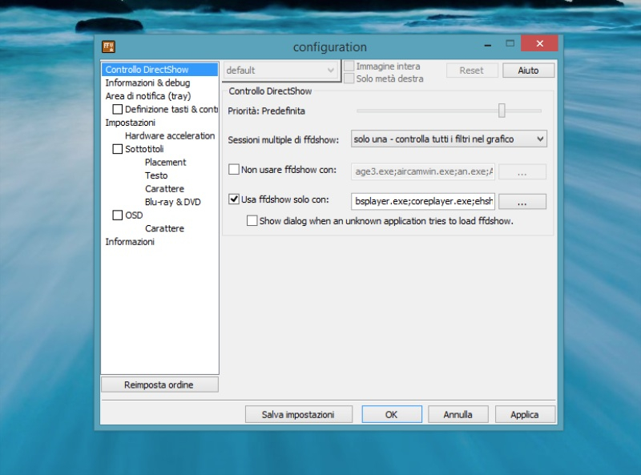Viewport: 641px width, 475px height.
Task: Click the 'Applica' button
Action: (x=524, y=414)
